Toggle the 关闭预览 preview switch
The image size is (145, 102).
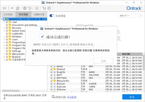pyautogui.click(x=52, y=16)
